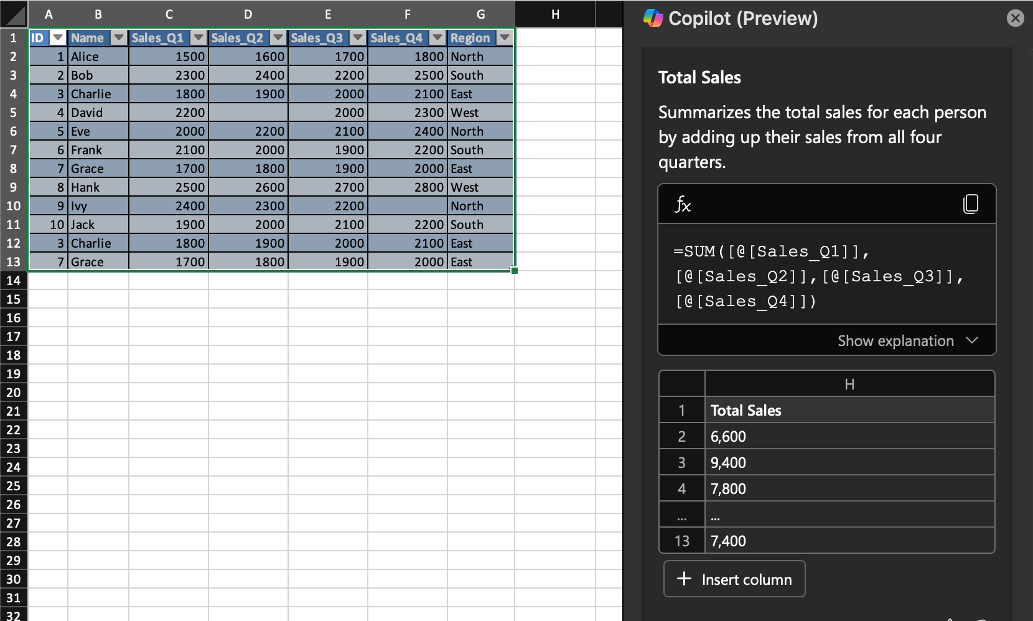This screenshot has width=1033, height=621.
Task: Open the Name column filter dropdown
Action: point(118,38)
